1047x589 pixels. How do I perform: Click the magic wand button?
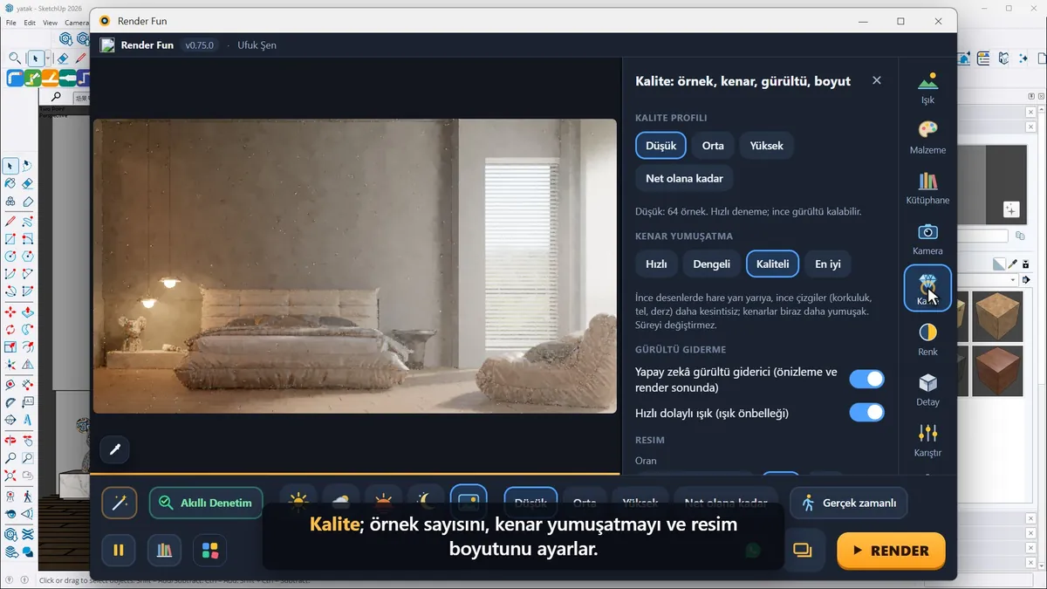pyautogui.click(x=119, y=503)
